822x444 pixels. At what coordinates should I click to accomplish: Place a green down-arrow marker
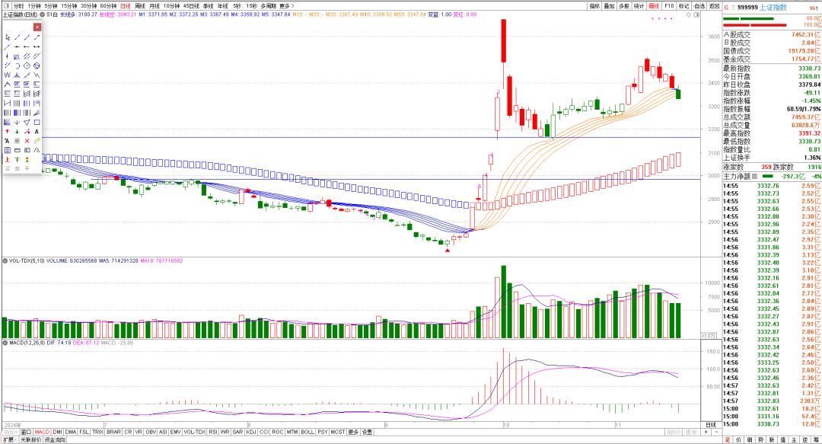click(17, 131)
